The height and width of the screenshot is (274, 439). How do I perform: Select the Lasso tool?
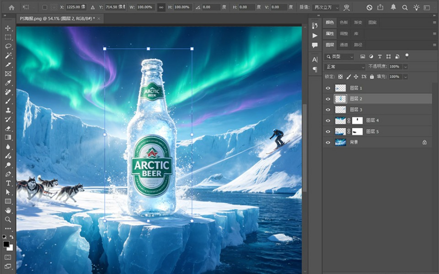point(8,47)
